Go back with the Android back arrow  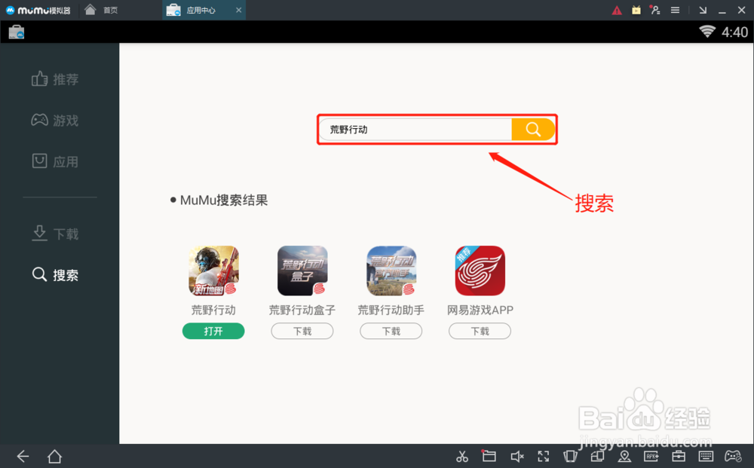tap(23, 456)
